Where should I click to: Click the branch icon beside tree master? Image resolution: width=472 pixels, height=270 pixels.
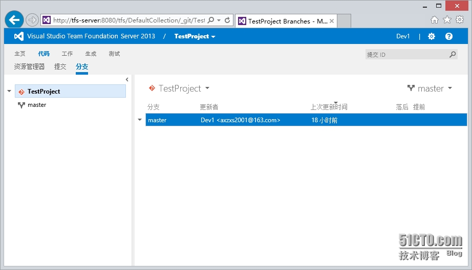[21, 105]
